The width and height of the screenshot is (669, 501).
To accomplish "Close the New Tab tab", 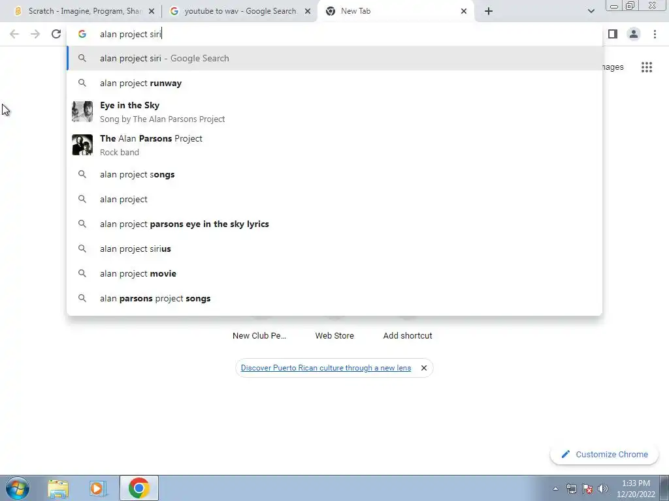I will pyautogui.click(x=464, y=11).
